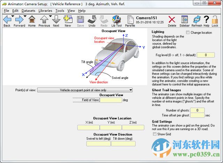Click the Forward arrow icon
The height and width of the screenshot is (163, 223).
(x=20, y=20)
